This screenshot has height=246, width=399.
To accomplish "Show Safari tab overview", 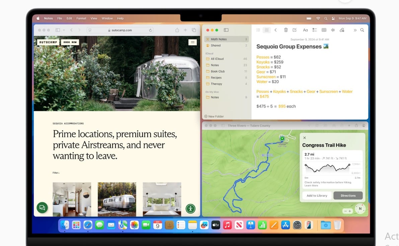I will click(x=194, y=30).
